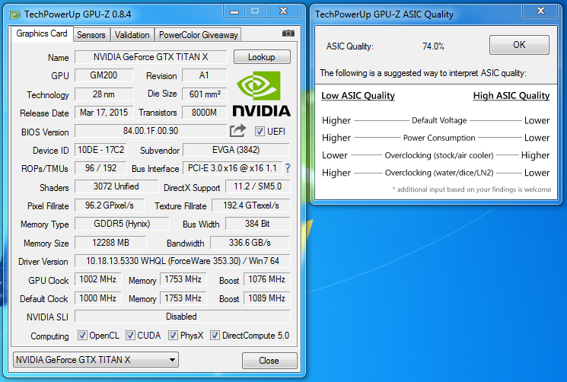Click the Revision value A1

tap(205, 75)
